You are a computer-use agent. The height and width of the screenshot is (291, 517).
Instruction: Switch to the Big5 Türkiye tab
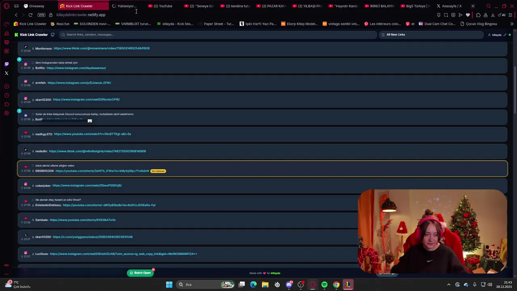tap(415, 6)
